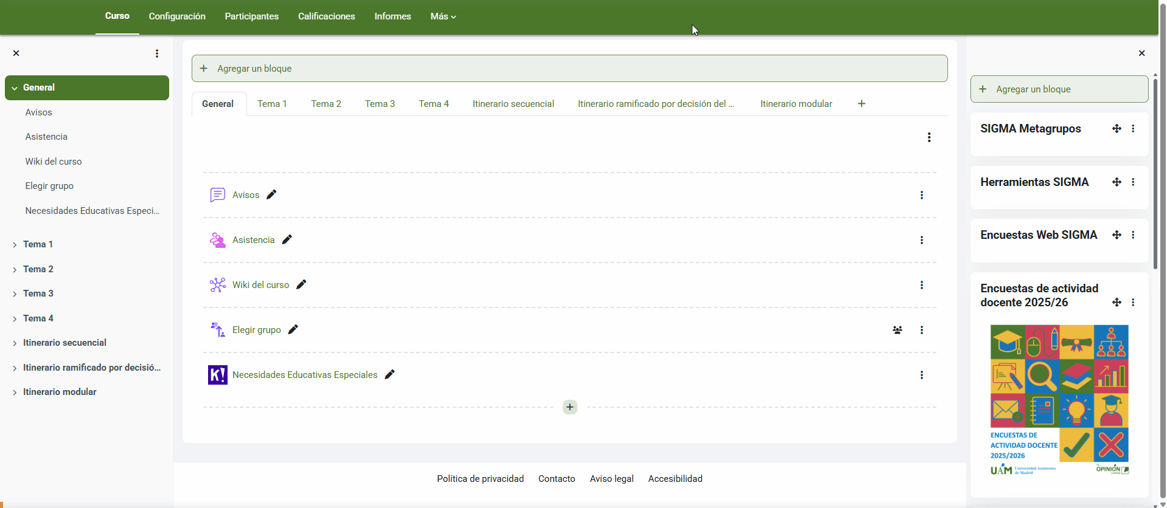The width and height of the screenshot is (1167, 508).
Task: Open actions menu of Herramientas SIGMA block
Action: coord(1132,182)
